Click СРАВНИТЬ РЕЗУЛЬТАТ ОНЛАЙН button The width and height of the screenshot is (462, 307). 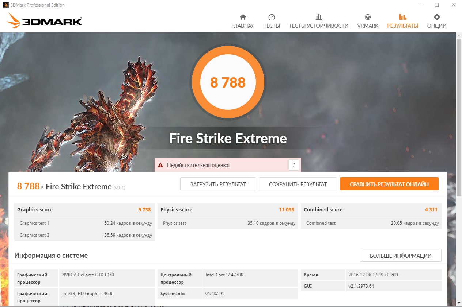389,184
